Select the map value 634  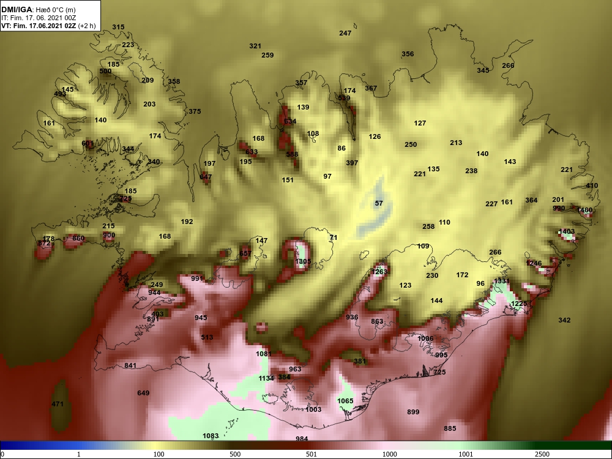290,121
